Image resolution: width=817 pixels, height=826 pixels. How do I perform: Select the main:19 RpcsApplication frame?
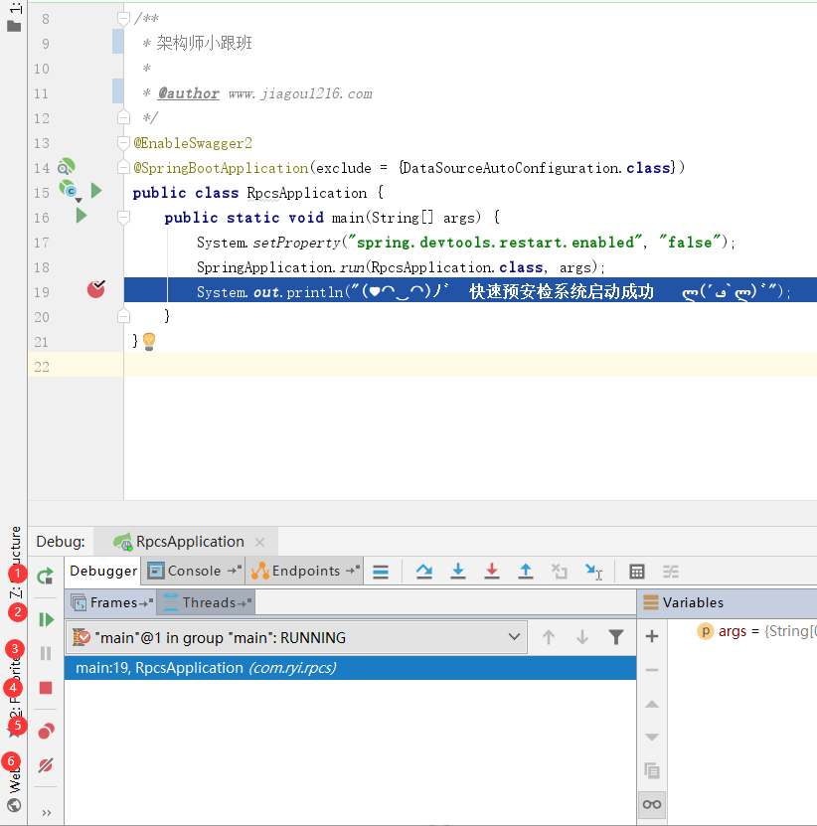pyautogui.click(x=199, y=667)
